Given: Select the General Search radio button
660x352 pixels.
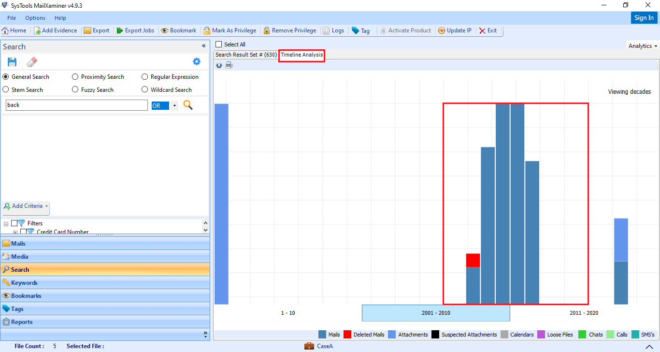Looking at the screenshot, I should [x=6, y=77].
